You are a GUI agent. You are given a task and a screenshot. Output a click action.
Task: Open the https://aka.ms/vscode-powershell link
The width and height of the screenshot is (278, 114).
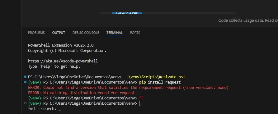[x=63, y=61]
